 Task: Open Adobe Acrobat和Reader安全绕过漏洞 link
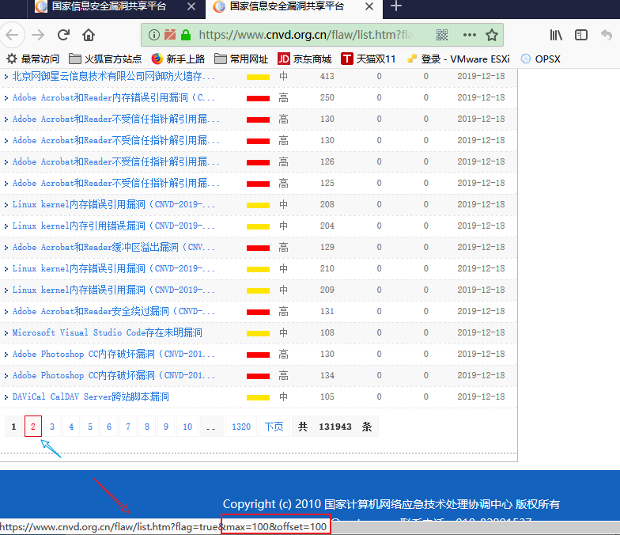click(x=114, y=312)
